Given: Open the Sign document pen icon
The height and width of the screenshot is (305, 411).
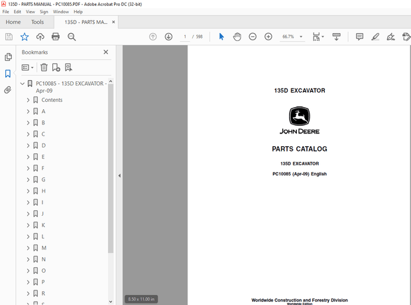Looking at the screenshot, I should (x=390, y=36).
